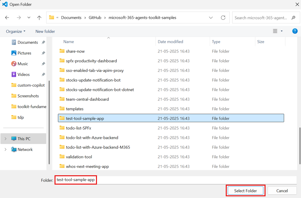Select Documents in the navigation pane

click(28, 42)
